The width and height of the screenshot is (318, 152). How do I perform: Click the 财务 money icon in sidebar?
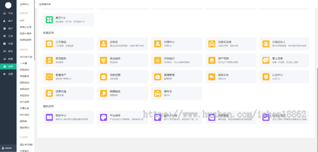click(5, 51)
